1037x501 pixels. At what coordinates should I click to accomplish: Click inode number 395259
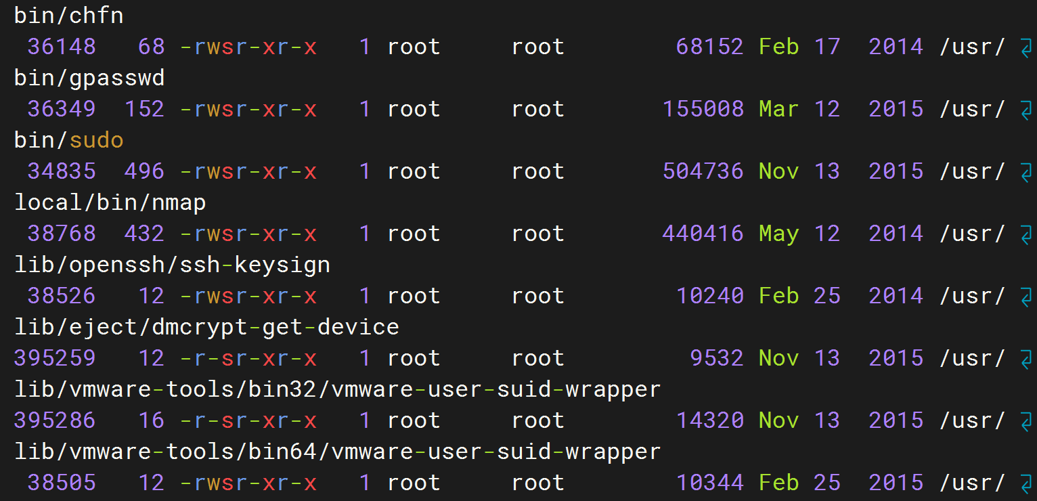[x=55, y=359]
